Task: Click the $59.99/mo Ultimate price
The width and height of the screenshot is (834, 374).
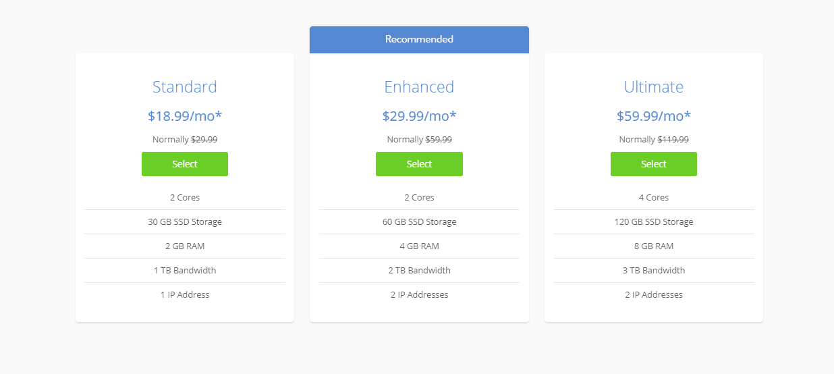Action: (653, 116)
